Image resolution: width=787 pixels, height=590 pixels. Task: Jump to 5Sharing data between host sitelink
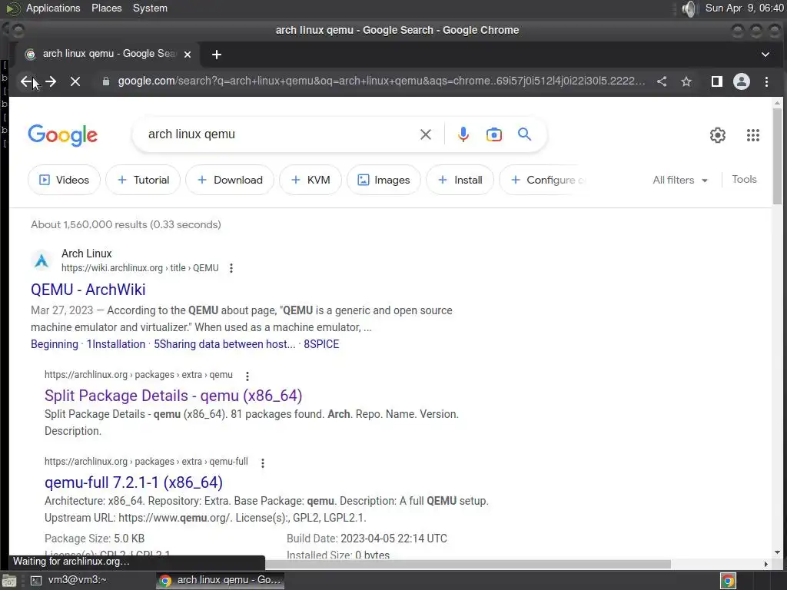[224, 344]
